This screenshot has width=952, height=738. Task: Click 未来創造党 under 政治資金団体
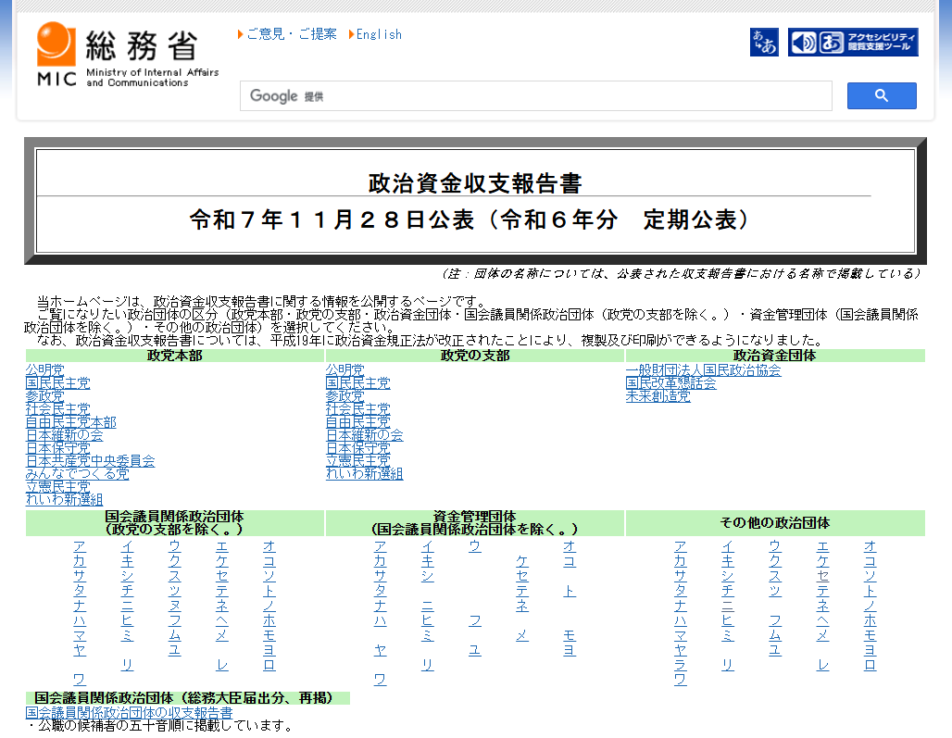click(x=658, y=396)
